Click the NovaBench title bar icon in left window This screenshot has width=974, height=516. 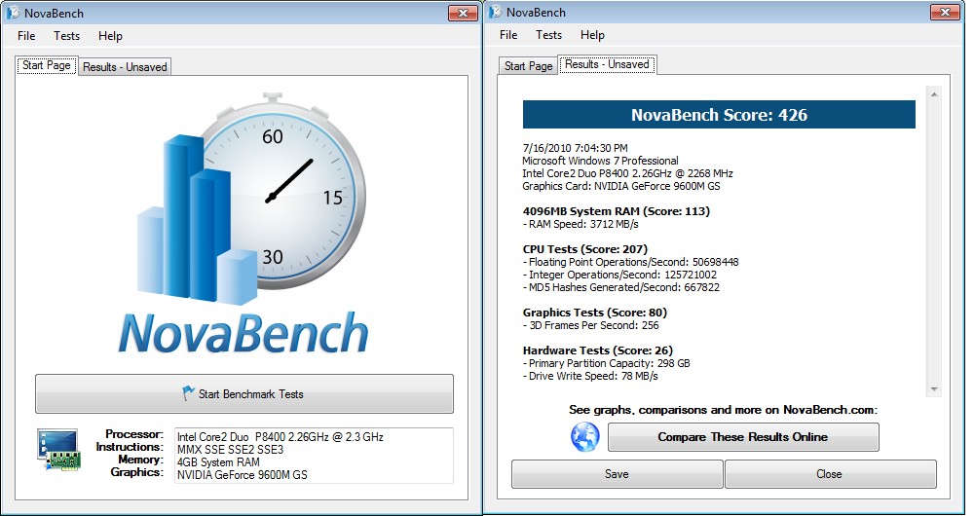13,13
